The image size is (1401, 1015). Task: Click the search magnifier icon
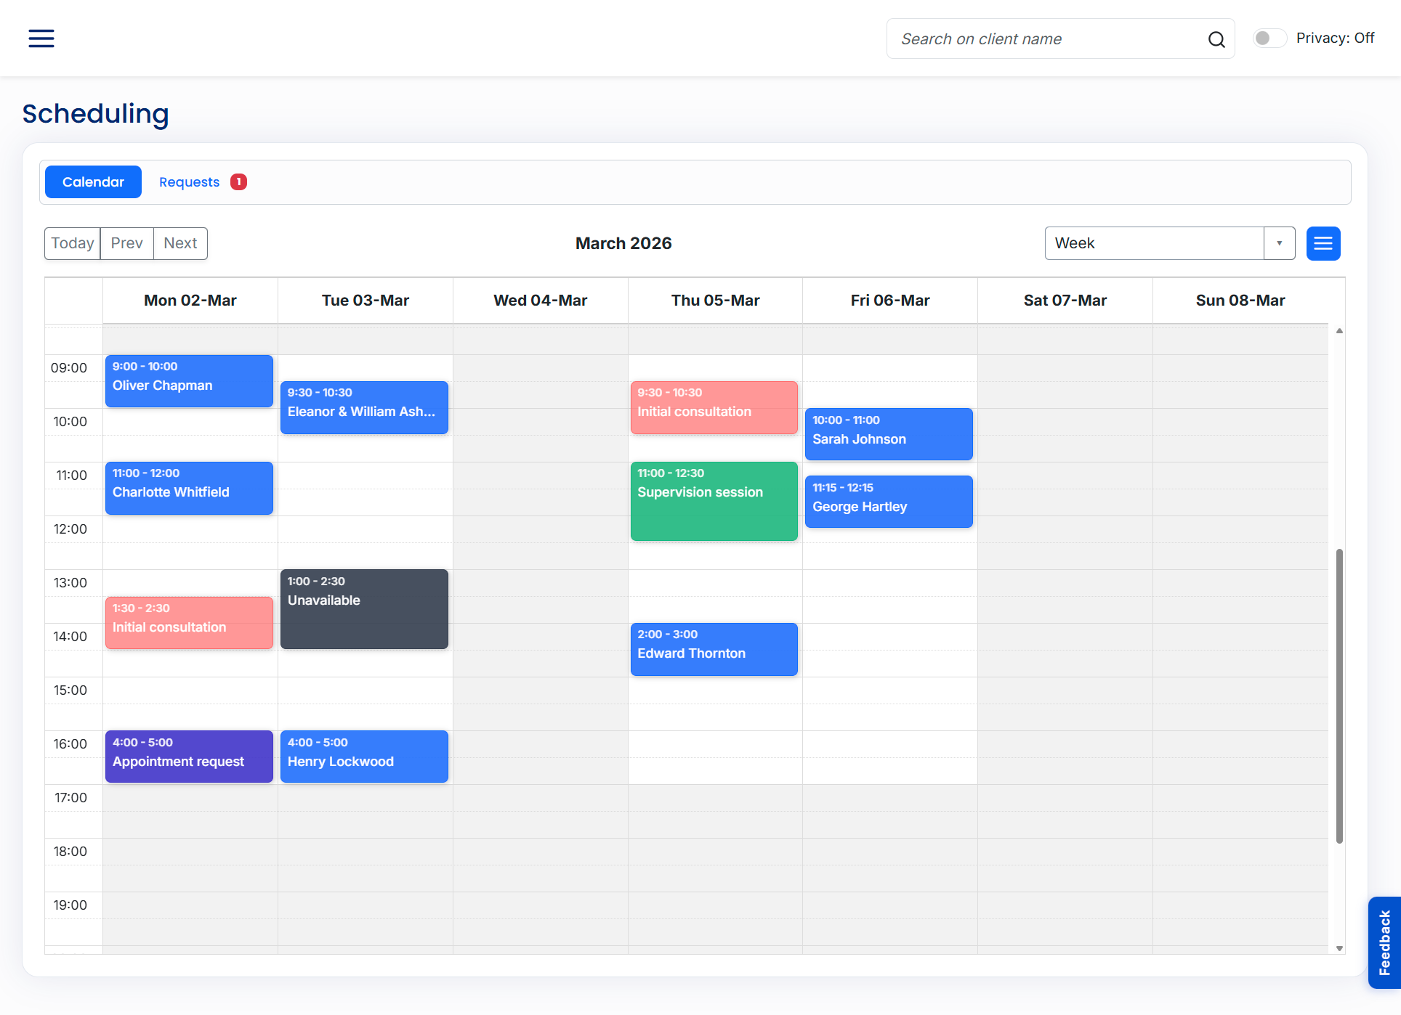tap(1216, 39)
